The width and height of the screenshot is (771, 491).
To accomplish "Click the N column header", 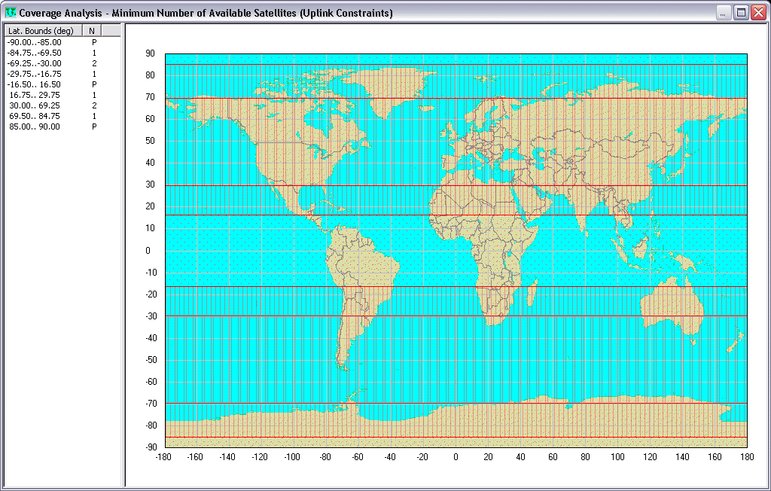I will [91, 30].
